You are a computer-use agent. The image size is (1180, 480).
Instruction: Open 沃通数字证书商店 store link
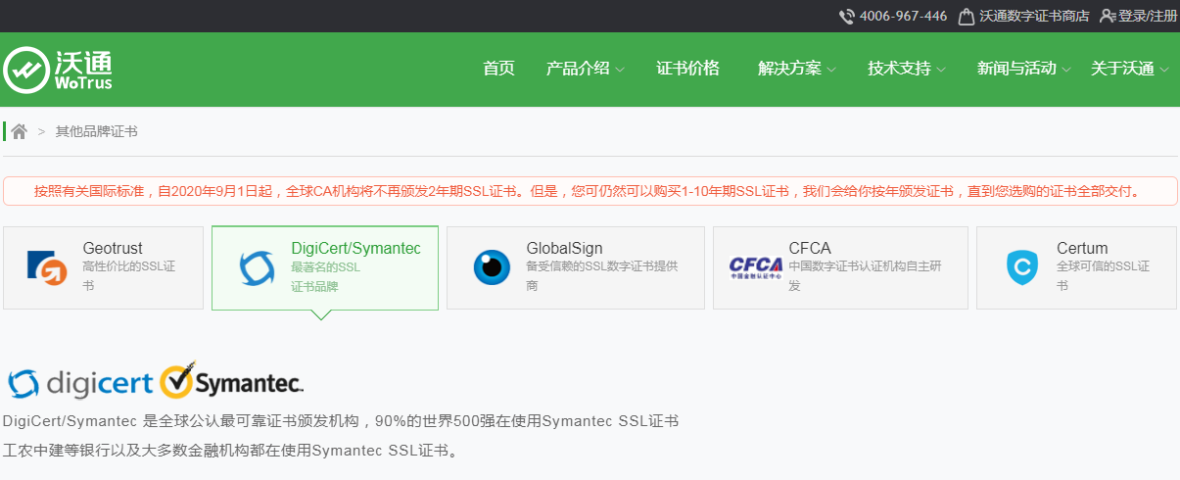tap(1033, 17)
